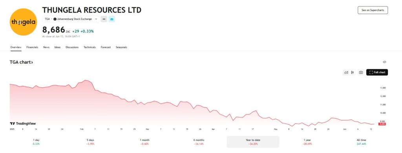Click the blue crown badge icon
This screenshot has width=402, height=153.
[111, 19]
